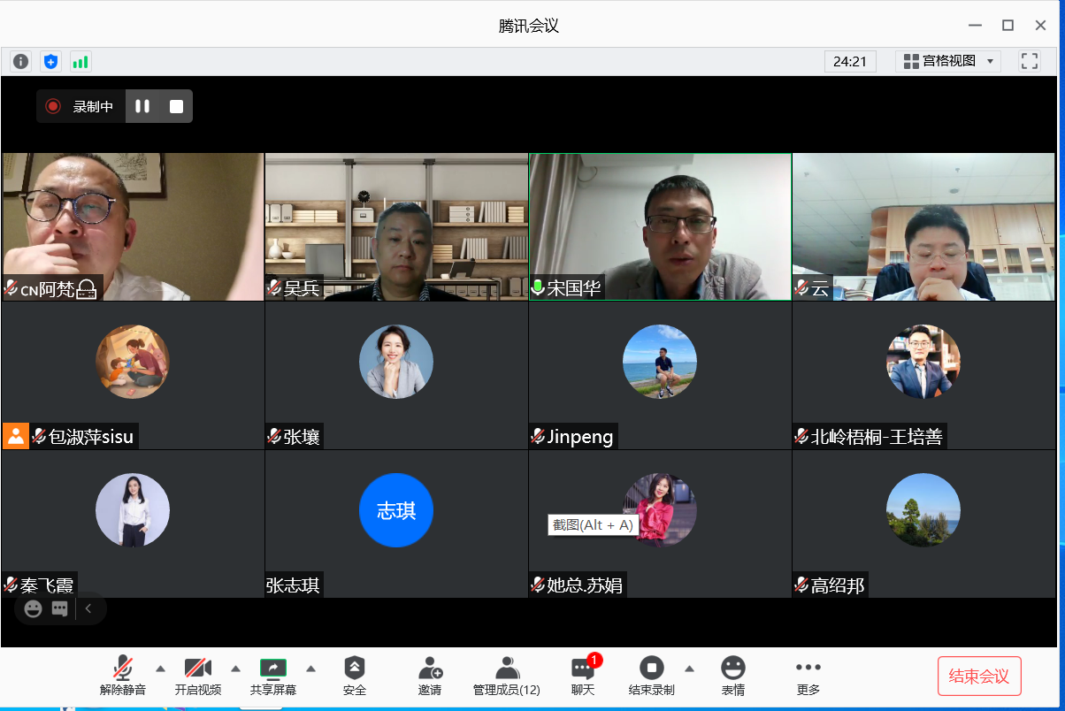Open the 更多 more options

point(808,676)
